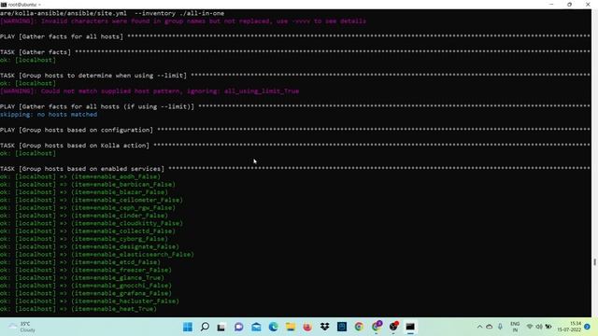Viewport: 598px width, 336px height.
Task: Click the enable_hacluster_False output line
Action: click(x=90, y=301)
